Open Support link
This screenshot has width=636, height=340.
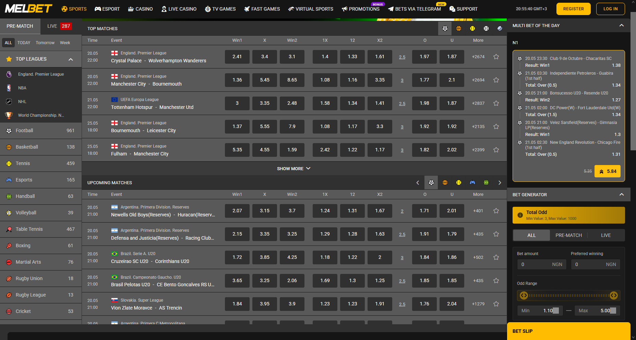(463, 9)
